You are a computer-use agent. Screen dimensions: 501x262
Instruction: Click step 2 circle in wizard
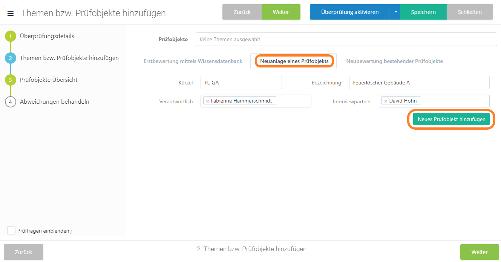(11, 58)
